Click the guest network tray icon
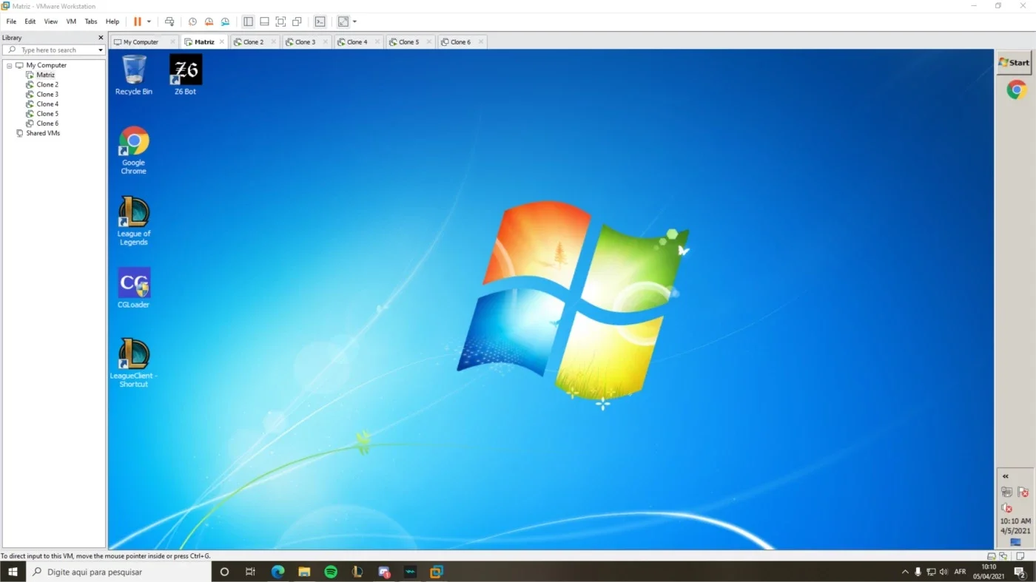The image size is (1036, 582). point(1006,492)
